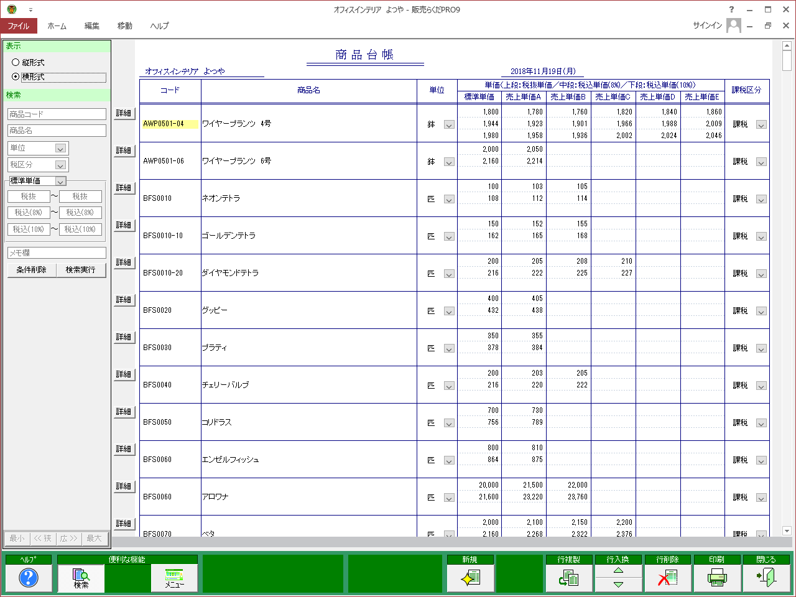
Task: Open the title bar help question mark
Action: pos(731,9)
